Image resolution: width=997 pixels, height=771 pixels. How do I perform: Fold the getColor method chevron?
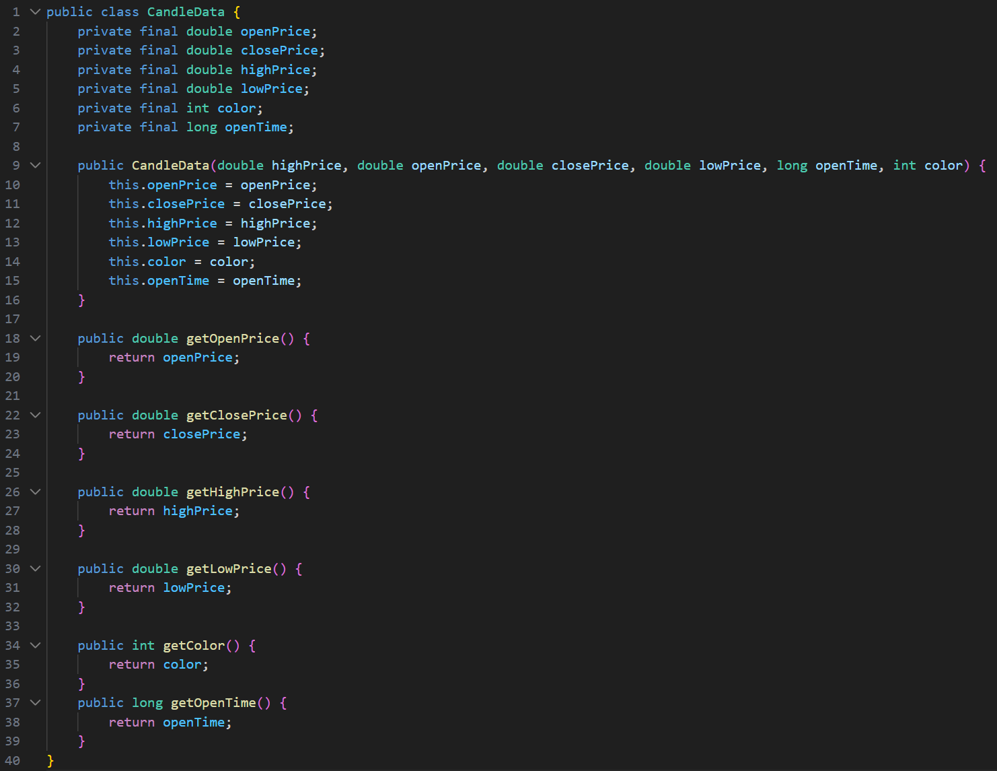tap(36, 646)
